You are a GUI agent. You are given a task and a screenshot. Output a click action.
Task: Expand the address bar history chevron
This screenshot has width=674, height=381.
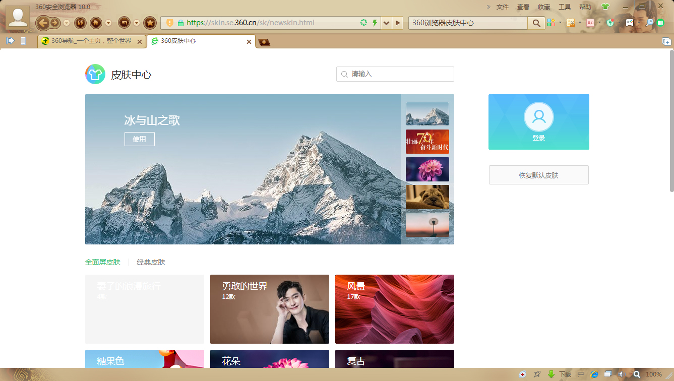[387, 23]
